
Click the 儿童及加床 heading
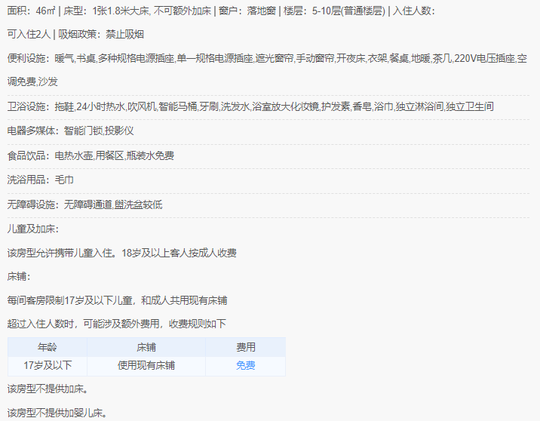[33, 229]
